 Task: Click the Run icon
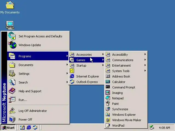coord(12,100)
